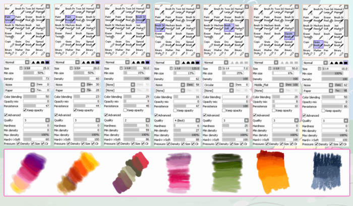Click the Persistence slider showing 80
The image size is (353, 206).
pos(335,107)
